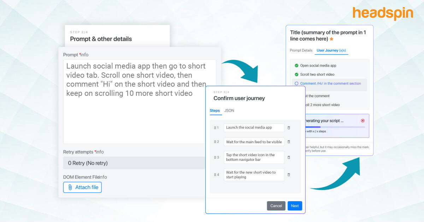The width and height of the screenshot is (424, 222).
Task: Grab the drag handle of step 1
Action: tap(215, 128)
